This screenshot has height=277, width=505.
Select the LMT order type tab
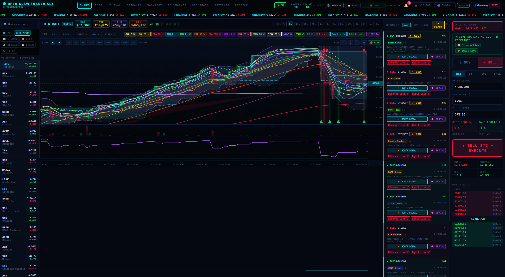pyautogui.click(x=471, y=74)
